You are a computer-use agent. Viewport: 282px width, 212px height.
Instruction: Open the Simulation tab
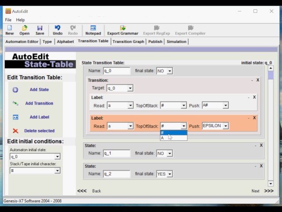click(176, 42)
